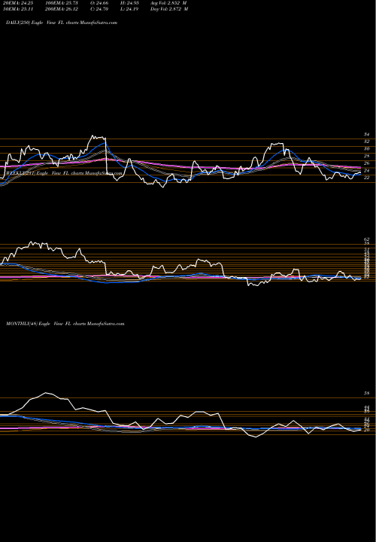Select the low price 'L:' value
The width and height of the screenshot is (376, 542).
(129, 9)
